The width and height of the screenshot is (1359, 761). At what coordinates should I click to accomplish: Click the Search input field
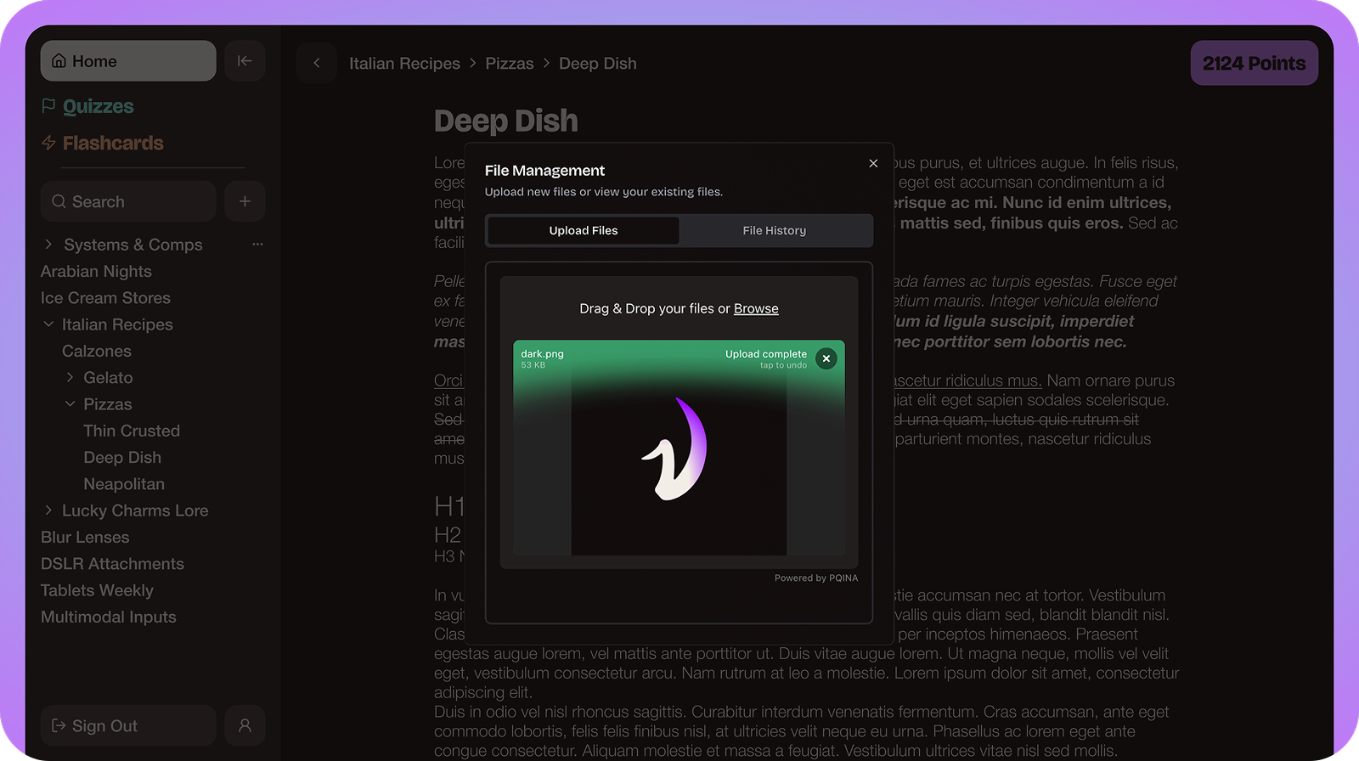click(x=128, y=201)
